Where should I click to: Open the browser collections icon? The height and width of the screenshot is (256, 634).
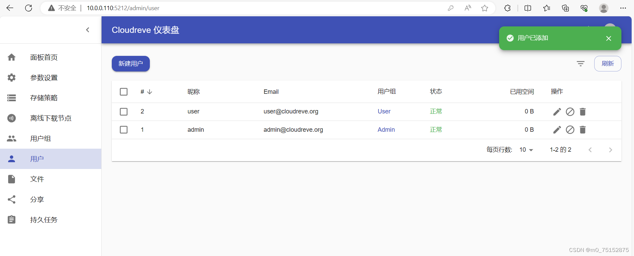(565, 8)
